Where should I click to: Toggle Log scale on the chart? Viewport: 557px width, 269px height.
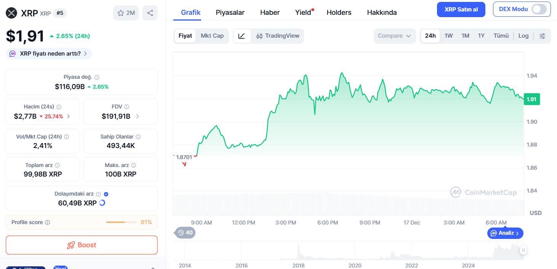point(523,36)
